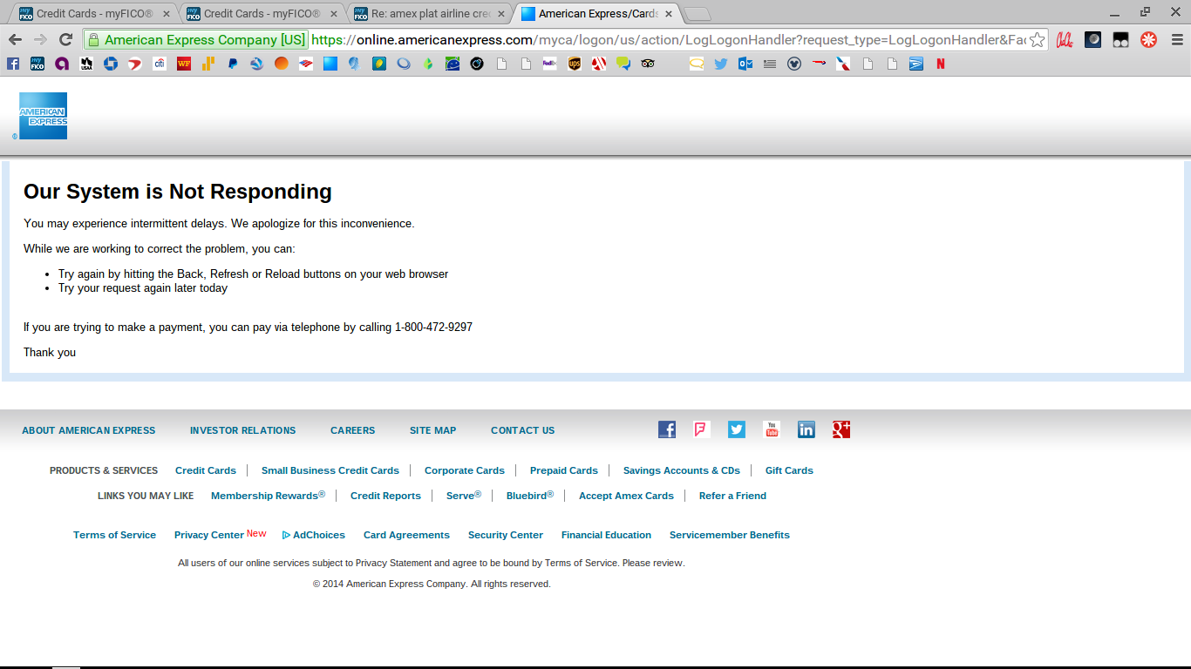Open the UPS bookmark icon
The height and width of the screenshot is (669, 1191).
[x=574, y=64]
